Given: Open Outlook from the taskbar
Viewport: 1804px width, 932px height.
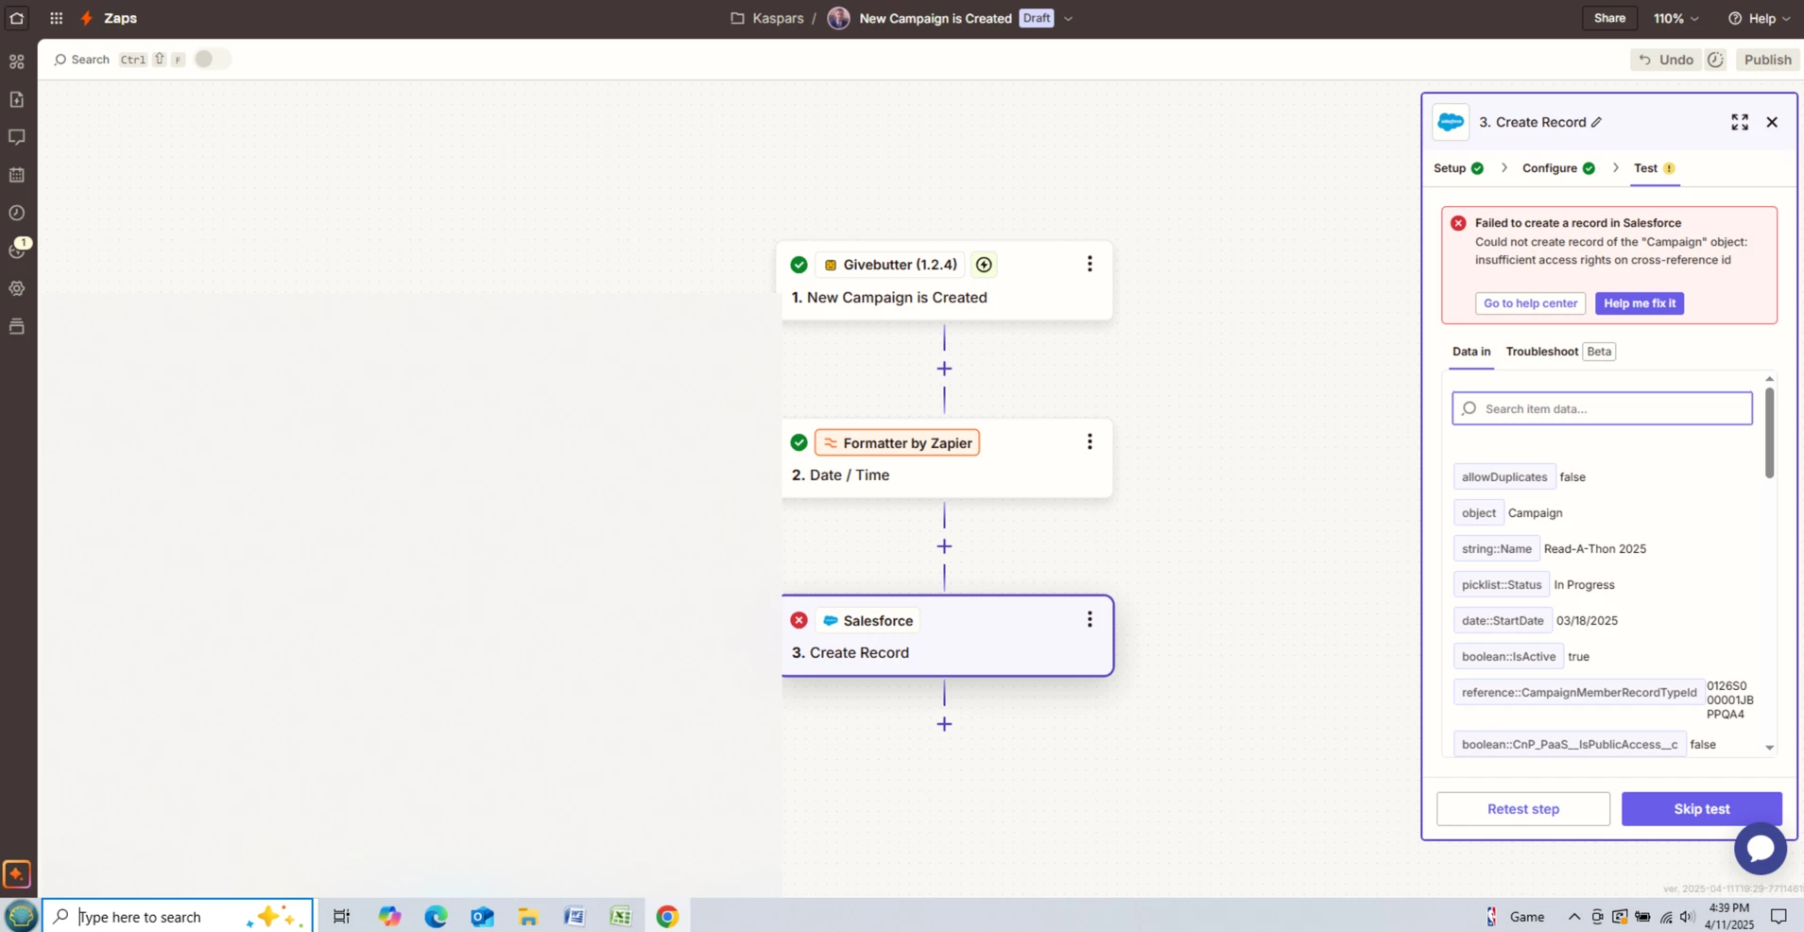Looking at the screenshot, I should click(482, 916).
